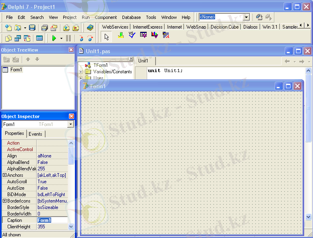Switch to Internet palette tab
Image resolution: width=313 pixels, height=238 pixels.
[174, 27]
